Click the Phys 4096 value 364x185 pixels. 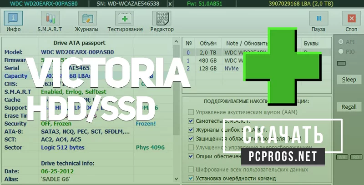click(150, 147)
